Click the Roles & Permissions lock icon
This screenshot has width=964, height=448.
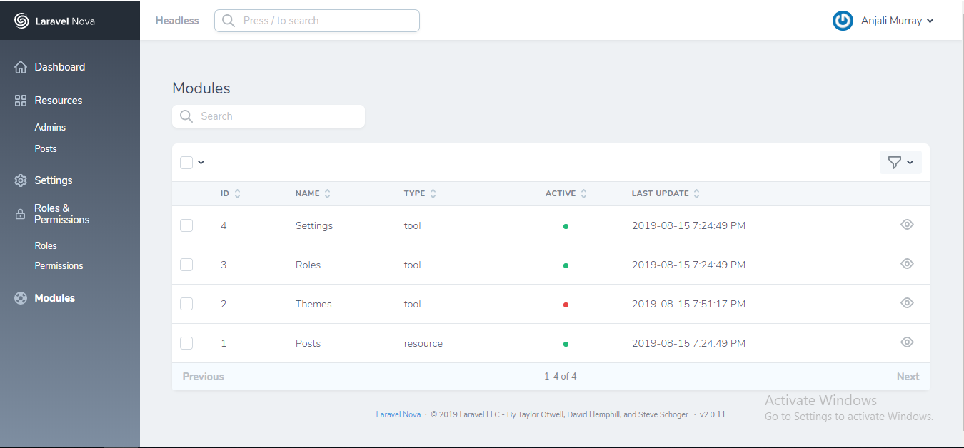[21, 214]
